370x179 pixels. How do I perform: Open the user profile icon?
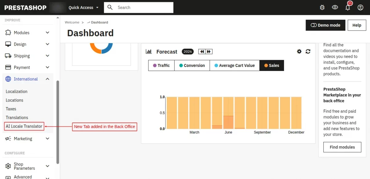pos(360,7)
